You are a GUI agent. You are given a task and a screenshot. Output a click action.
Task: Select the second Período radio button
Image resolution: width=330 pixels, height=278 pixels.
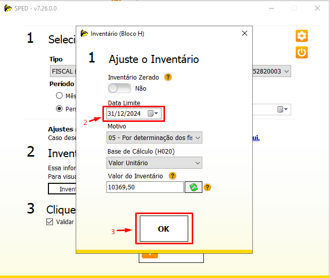[x=60, y=108]
